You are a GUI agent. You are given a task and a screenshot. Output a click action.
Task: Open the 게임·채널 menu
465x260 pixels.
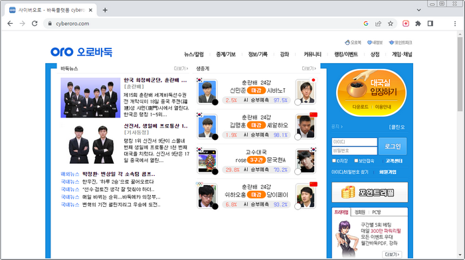[x=402, y=54]
